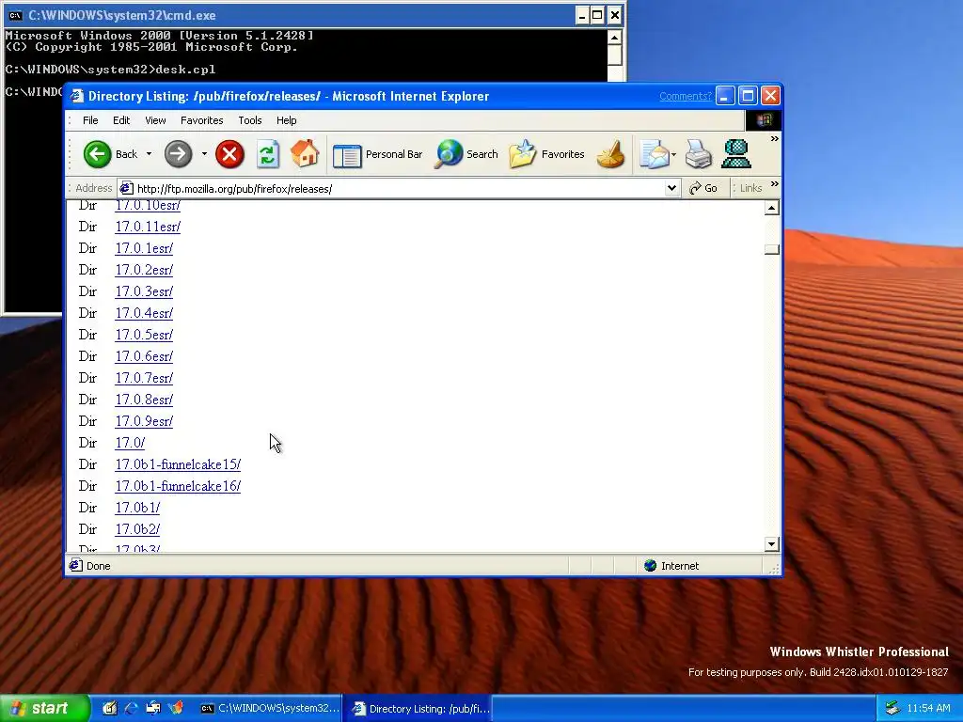963x722 pixels.
Task: Open the 17.0.5esr/ directory link
Action: [144, 335]
